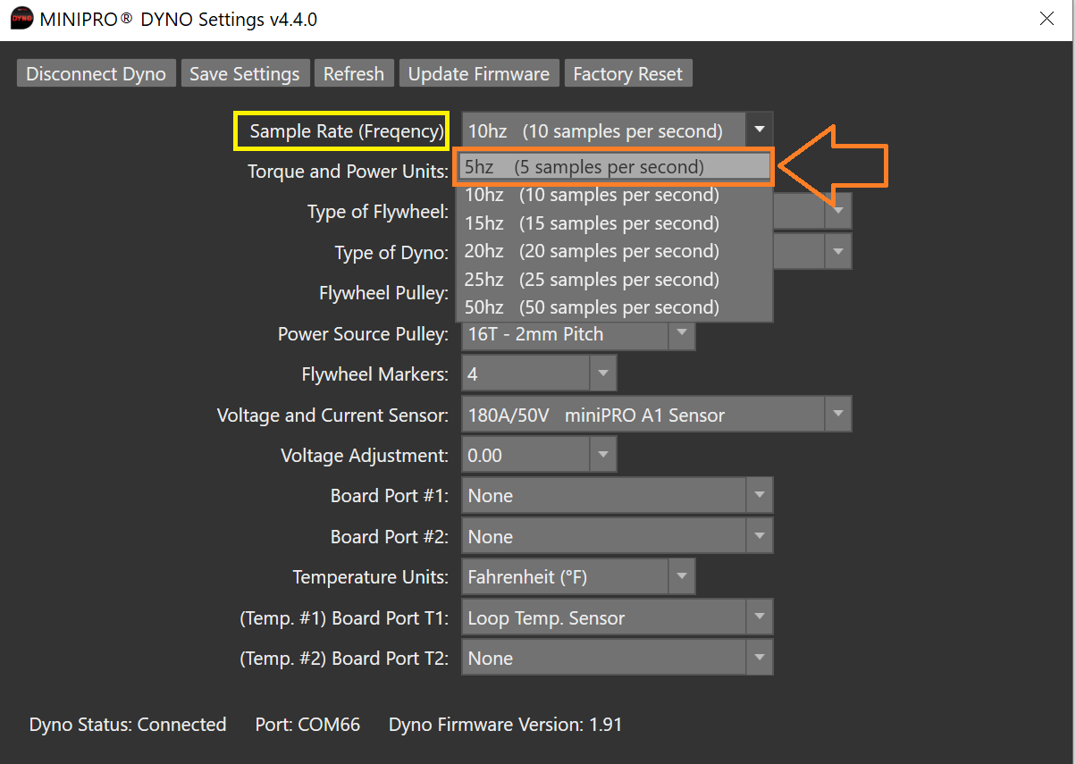Choose 20hz (20 samples per second)
1076x764 pixels.
tap(614, 251)
